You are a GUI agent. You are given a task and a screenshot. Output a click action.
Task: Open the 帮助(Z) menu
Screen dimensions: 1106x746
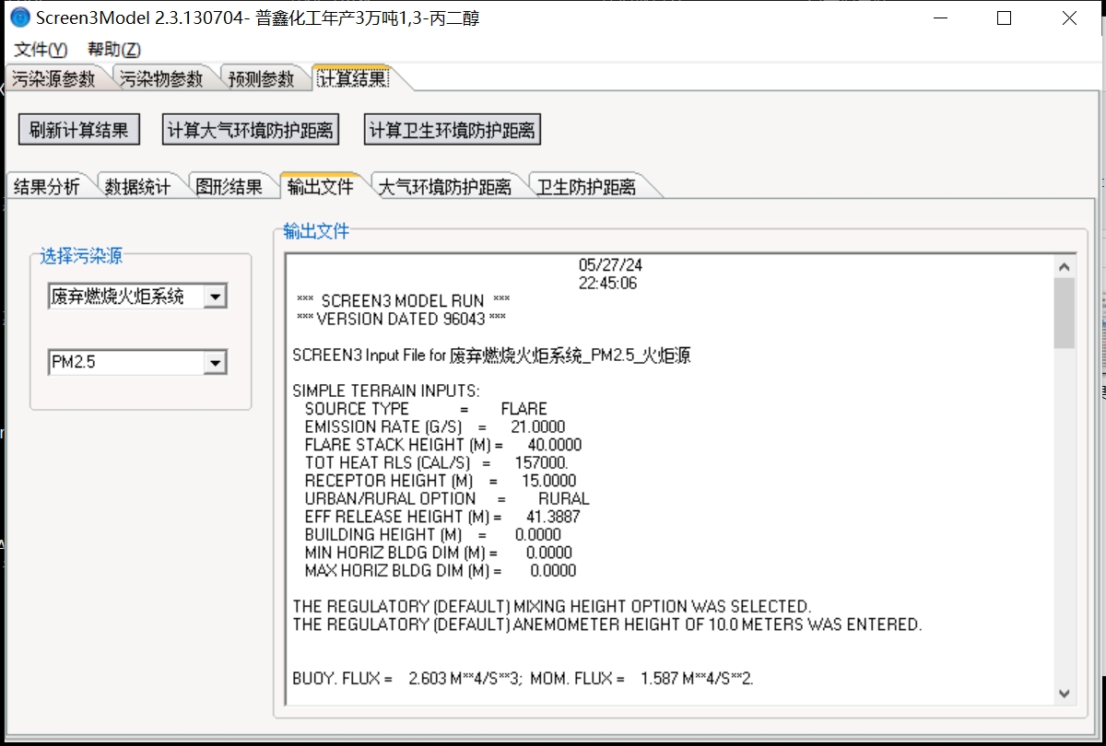(114, 50)
